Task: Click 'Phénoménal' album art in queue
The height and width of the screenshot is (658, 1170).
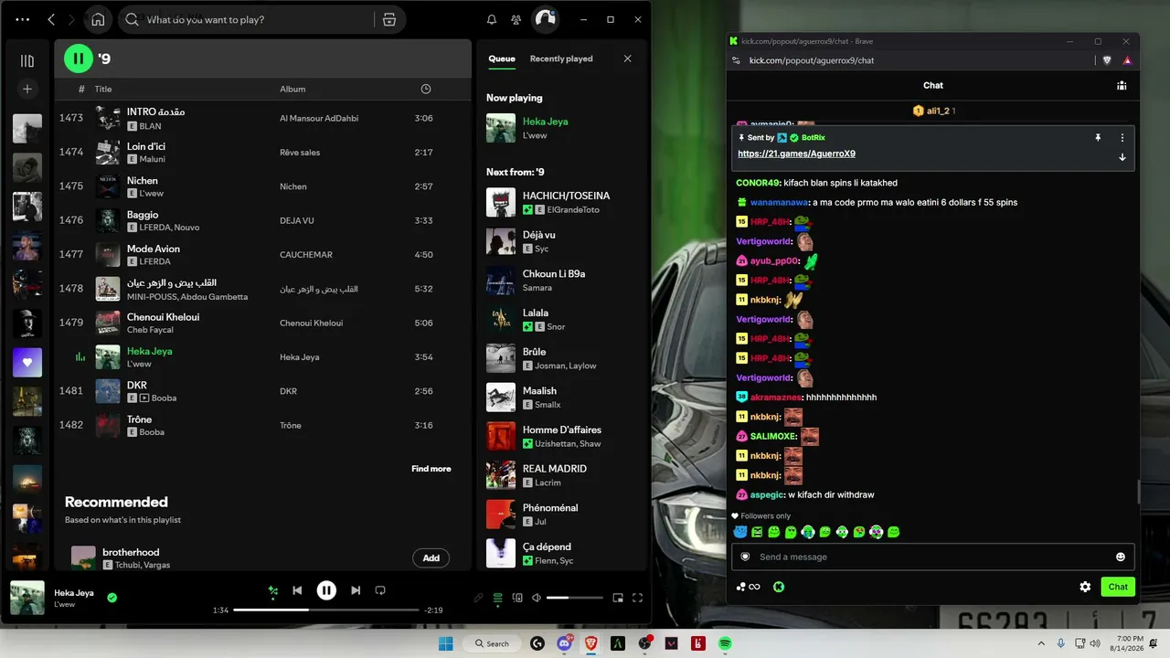Action: pyautogui.click(x=501, y=514)
